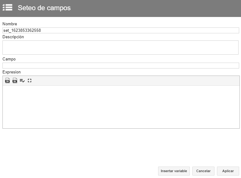Click the Descripción label text
The height and width of the screenshot is (178, 241).
coord(13,37)
